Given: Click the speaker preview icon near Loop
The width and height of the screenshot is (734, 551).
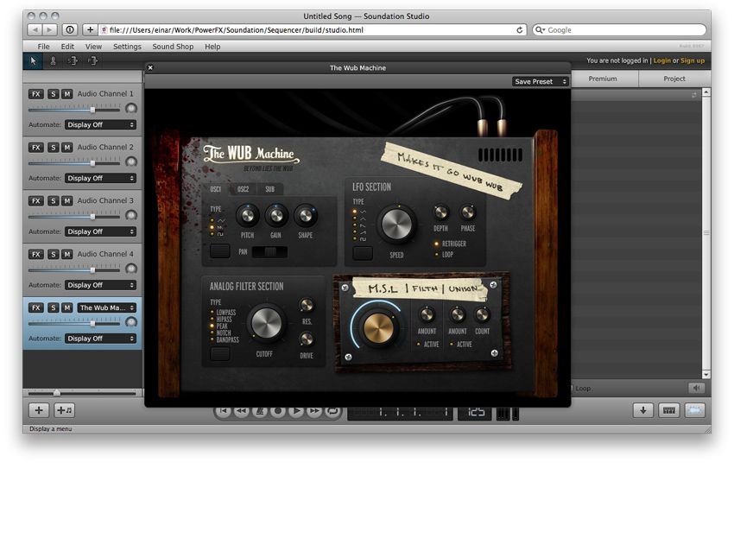Looking at the screenshot, I should point(697,388).
